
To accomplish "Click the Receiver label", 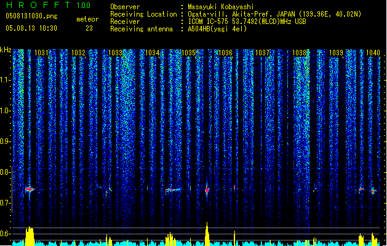I will tap(125, 22).
